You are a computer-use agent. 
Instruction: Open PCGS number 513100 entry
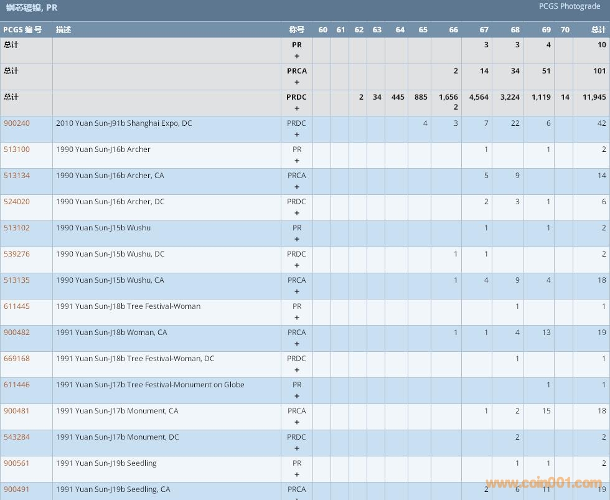(17, 149)
